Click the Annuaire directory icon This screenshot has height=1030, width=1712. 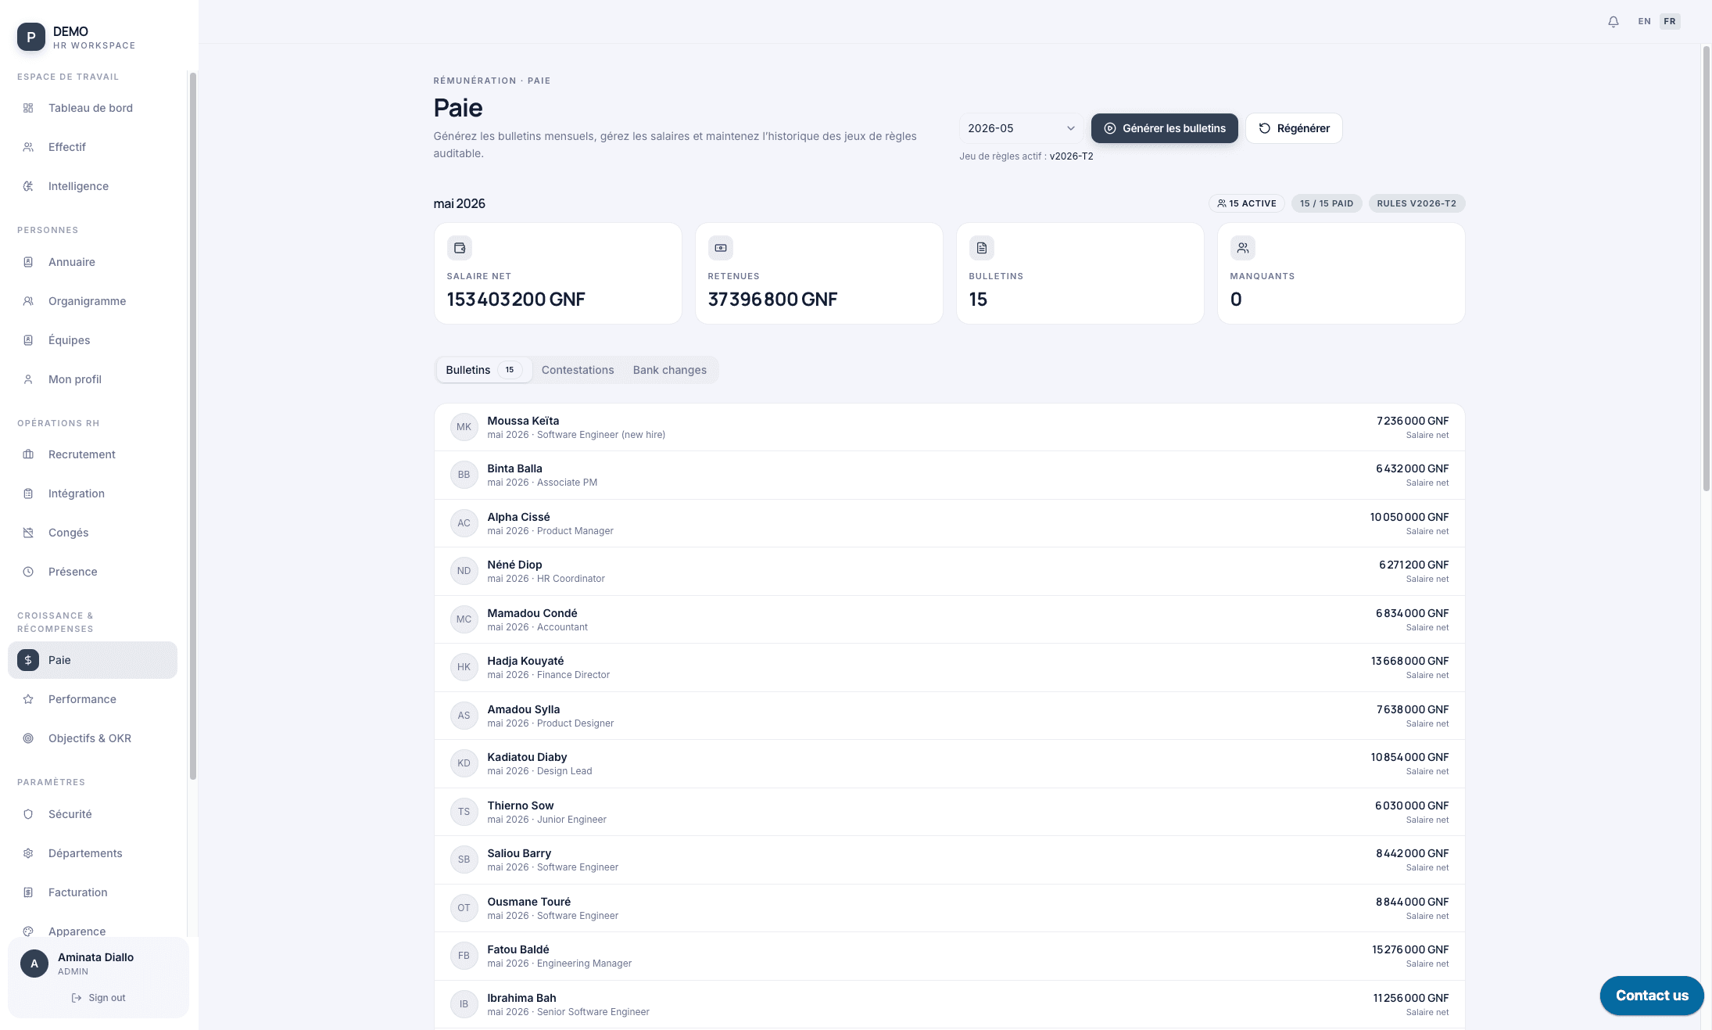(28, 262)
